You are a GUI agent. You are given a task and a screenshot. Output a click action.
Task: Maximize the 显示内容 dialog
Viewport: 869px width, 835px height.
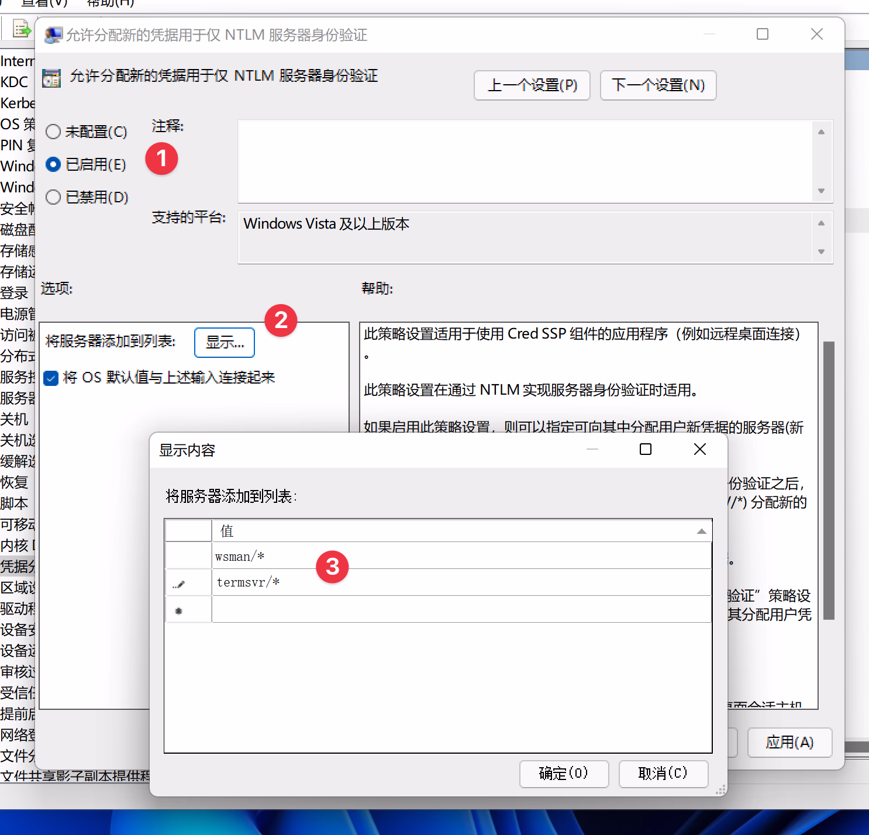click(645, 449)
